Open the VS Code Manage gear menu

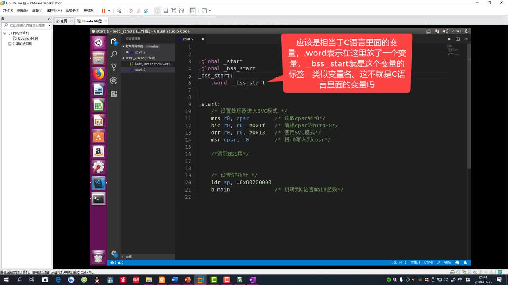(x=114, y=253)
